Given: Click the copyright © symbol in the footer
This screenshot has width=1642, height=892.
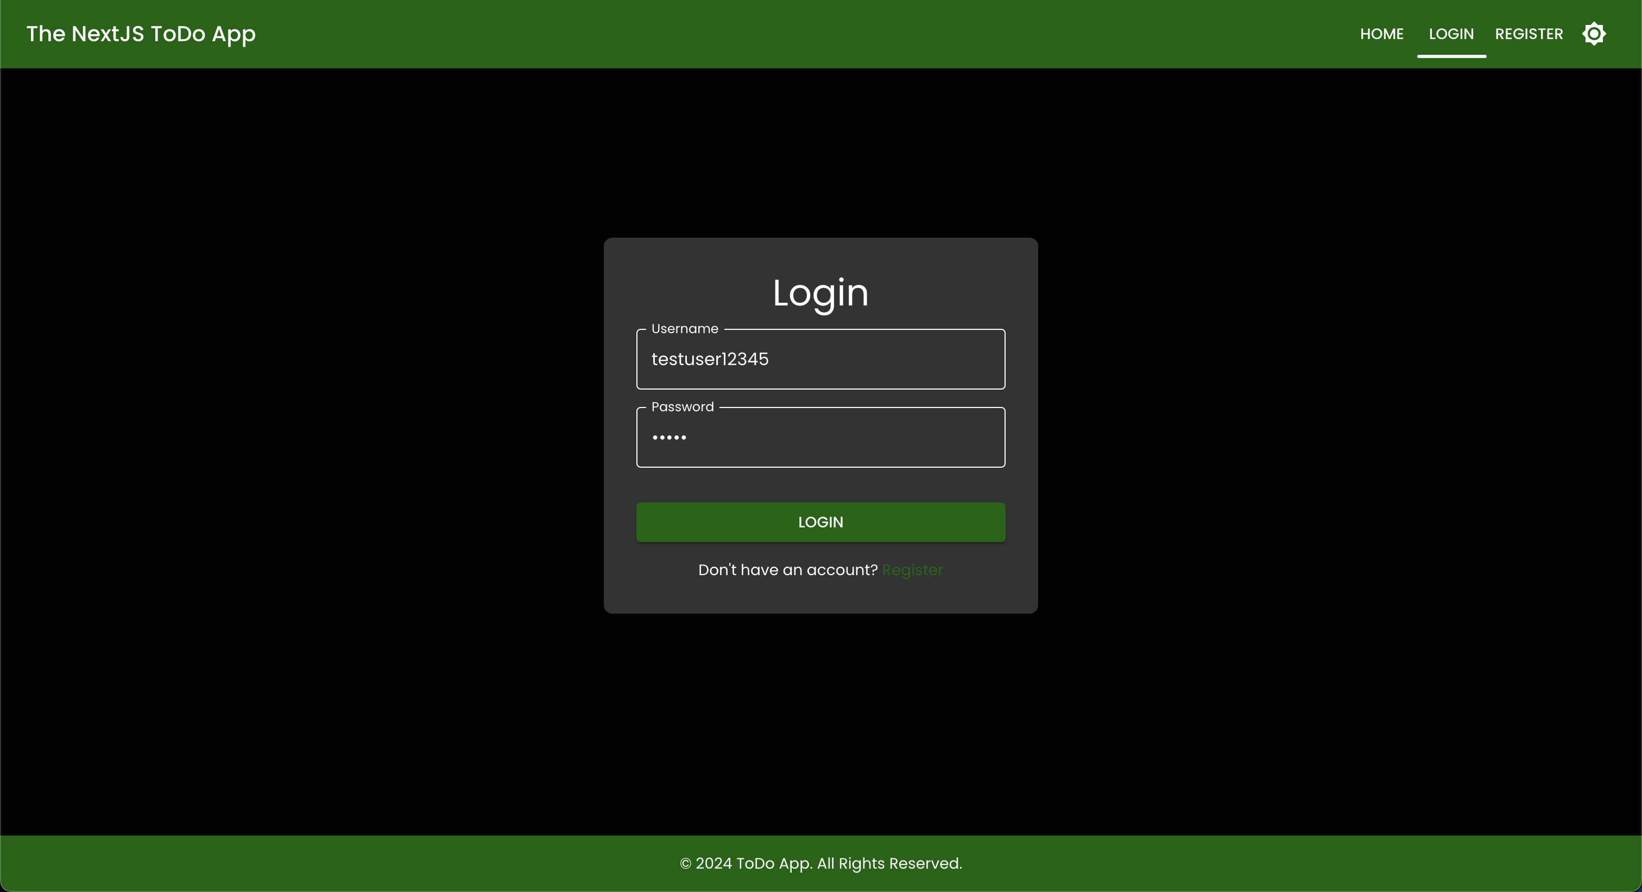Looking at the screenshot, I should [685, 864].
